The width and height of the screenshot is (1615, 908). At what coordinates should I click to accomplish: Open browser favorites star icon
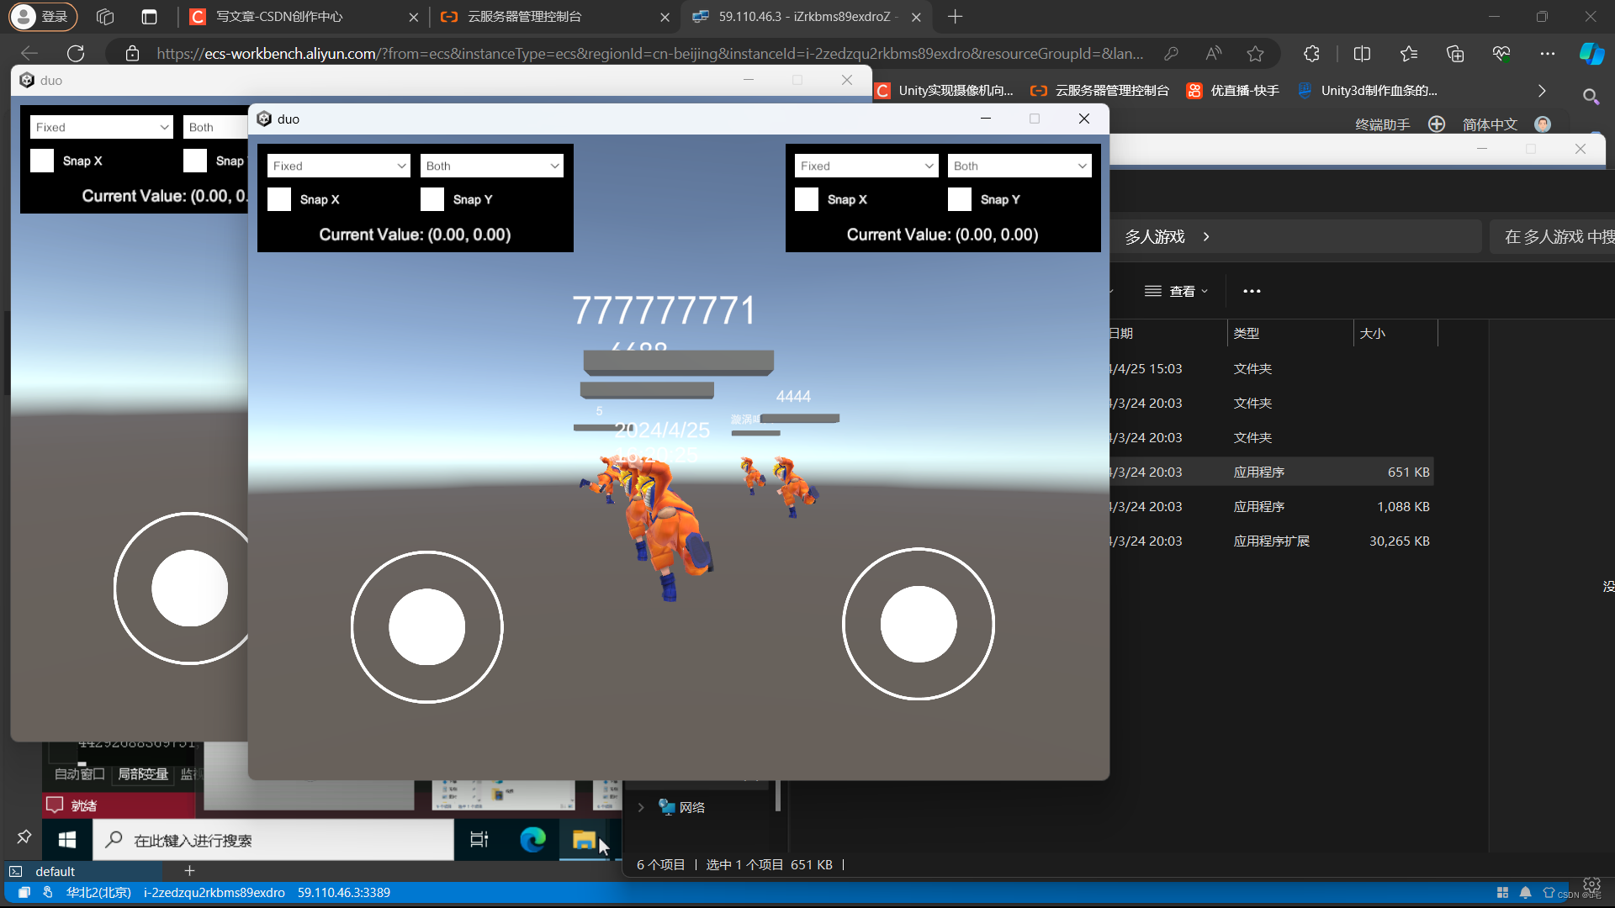[1255, 54]
